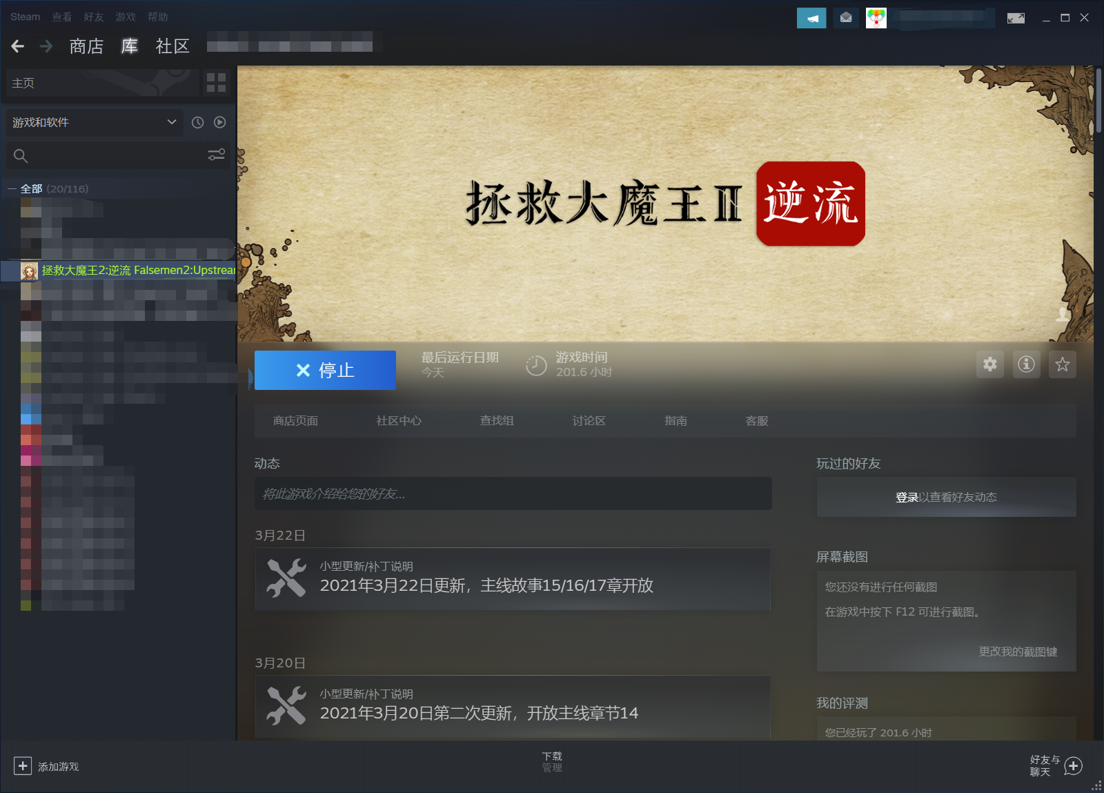Click the recent activity clock icon
The image size is (1104, 793).
[x=197, y=122]
